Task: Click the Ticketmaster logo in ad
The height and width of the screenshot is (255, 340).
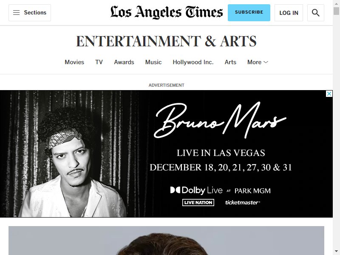Action: pyautogui.click(x=242, y=203)
